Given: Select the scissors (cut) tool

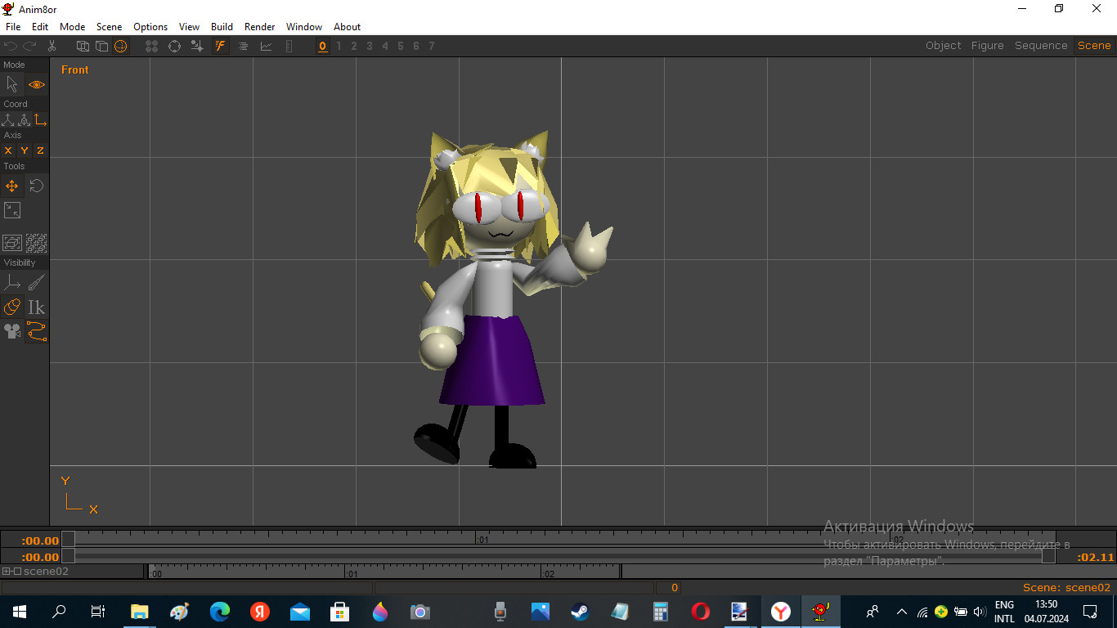Looking at the screenshot, I should pyautogui.click(x=52, y=46).
